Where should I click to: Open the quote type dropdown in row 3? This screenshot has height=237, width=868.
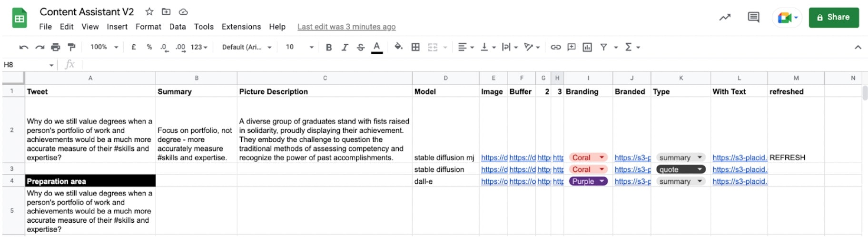(x=681, y=169)
